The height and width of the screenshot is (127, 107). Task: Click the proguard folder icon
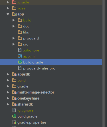20,38
